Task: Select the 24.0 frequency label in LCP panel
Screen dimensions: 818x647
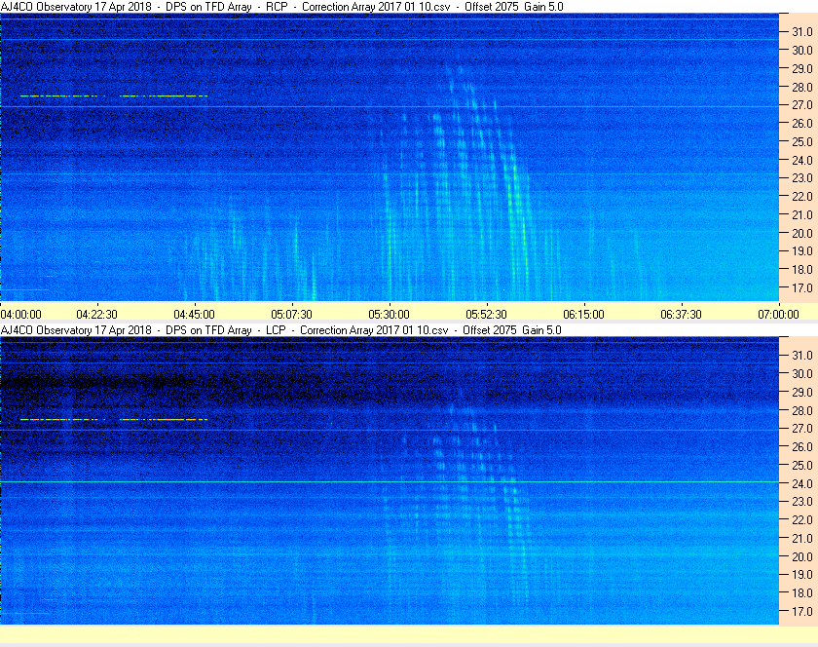Action: point(802,483)
